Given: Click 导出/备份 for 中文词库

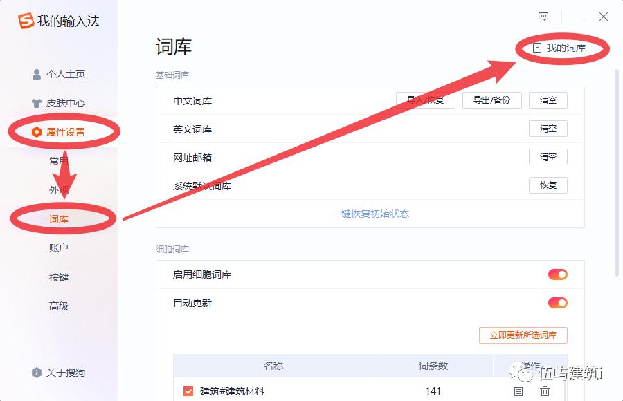Looking at the screenshot, I should tap(492, 100).
